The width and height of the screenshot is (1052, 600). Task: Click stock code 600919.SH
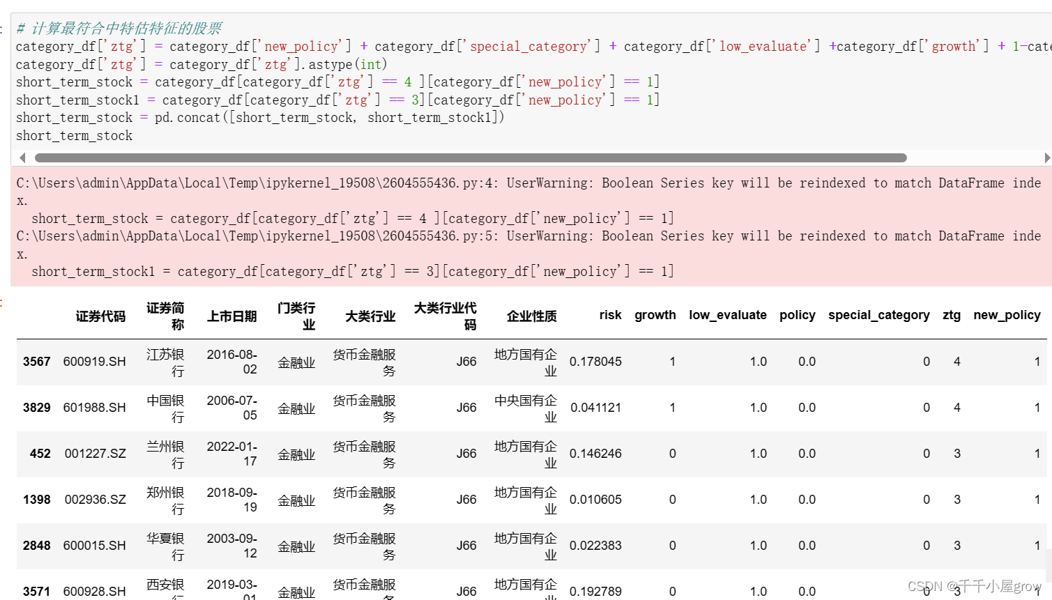pyautogui.click(x=95, y=362)
